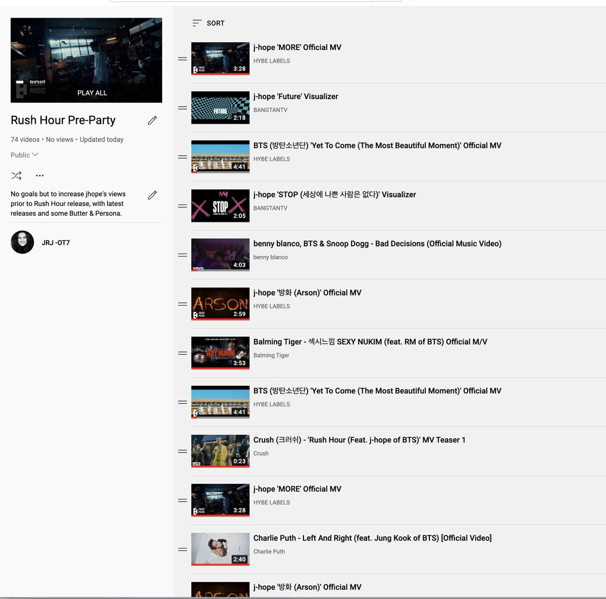Grab drag handle of Bad Decisions video

point(183,255)
